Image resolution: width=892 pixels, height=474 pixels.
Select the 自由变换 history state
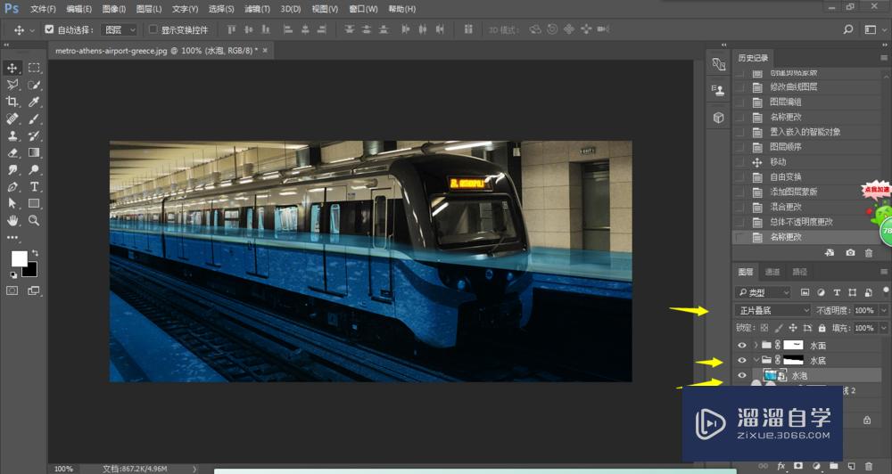coord(786,176)
